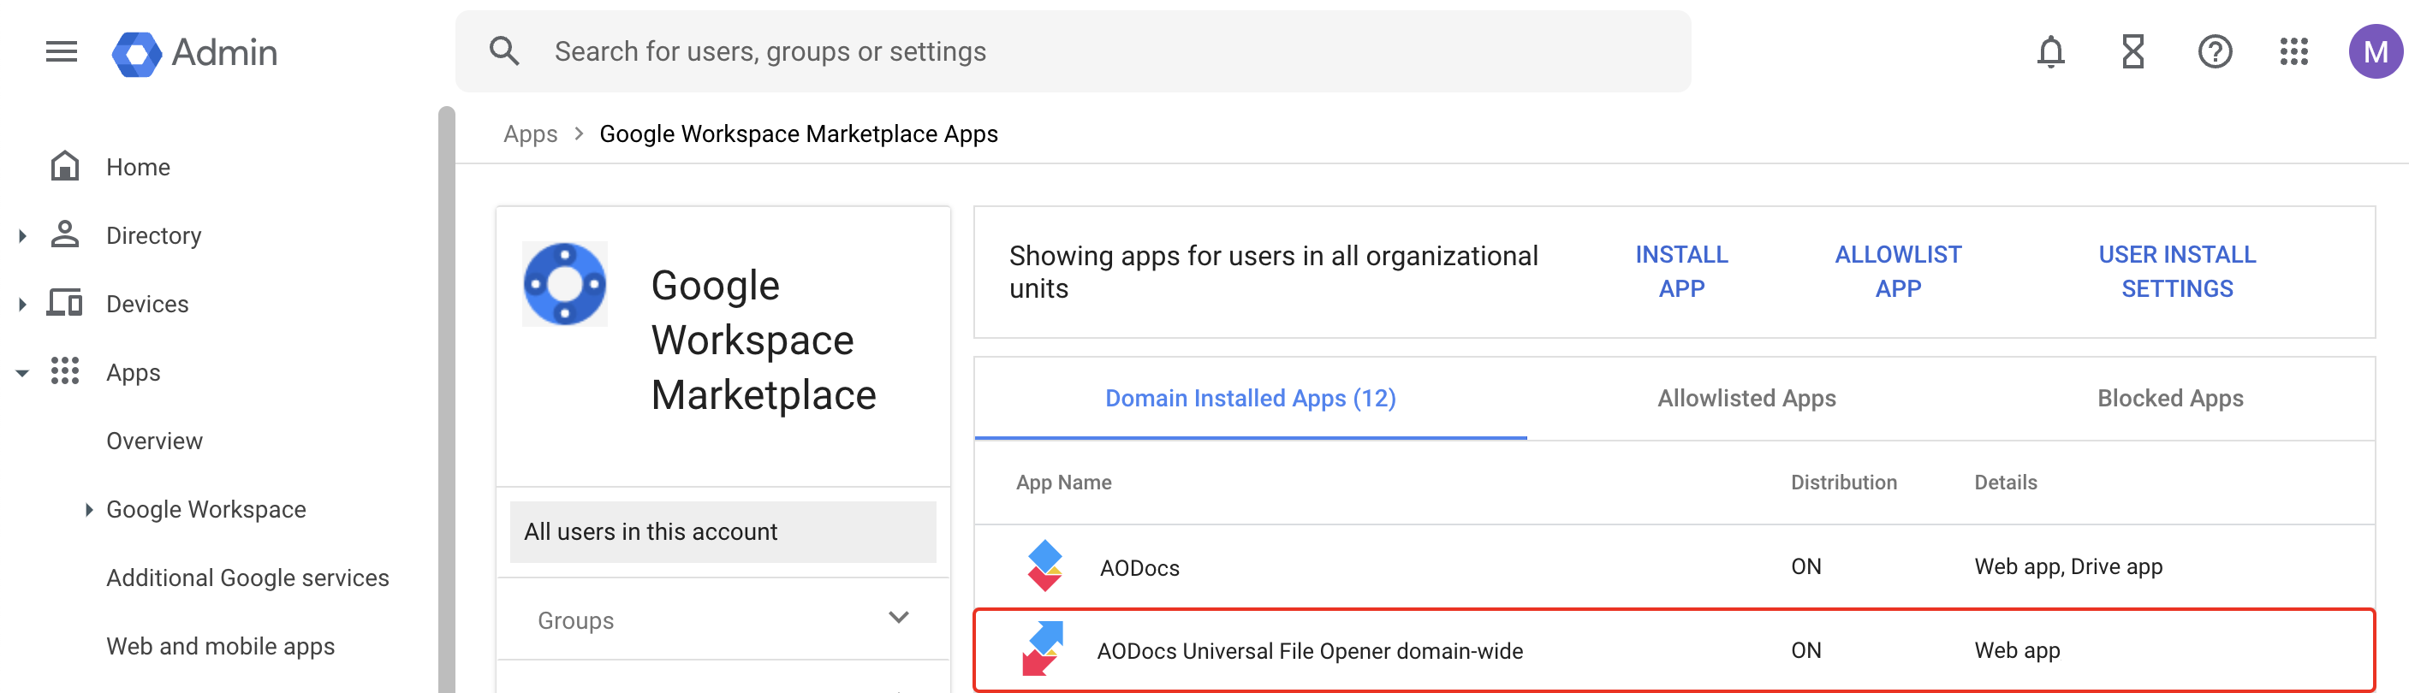
Task: Click Directory label in sidebar
Action: click(x=153, y=235)
